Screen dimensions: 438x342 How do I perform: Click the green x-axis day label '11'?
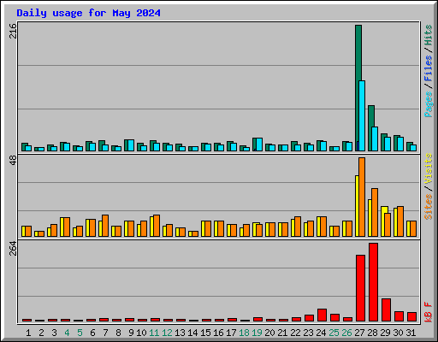tap(154, 333)
